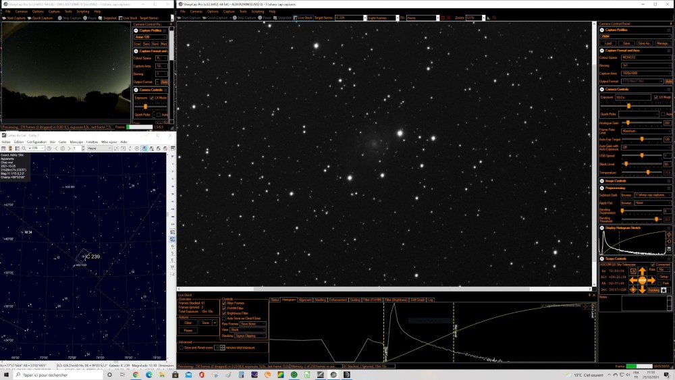
Task: Click Setup button in Scope Controls
Action: click(x=664, y=277)
